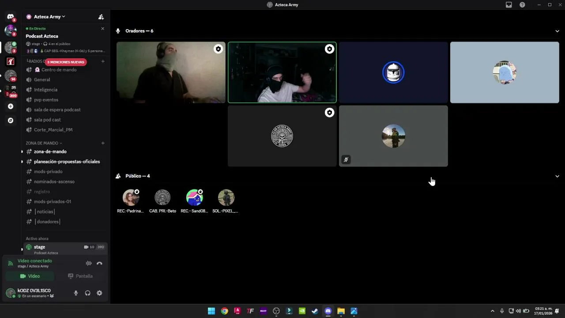
Task: Collapse the Público section chevron
Action: [x=557, y=176]
